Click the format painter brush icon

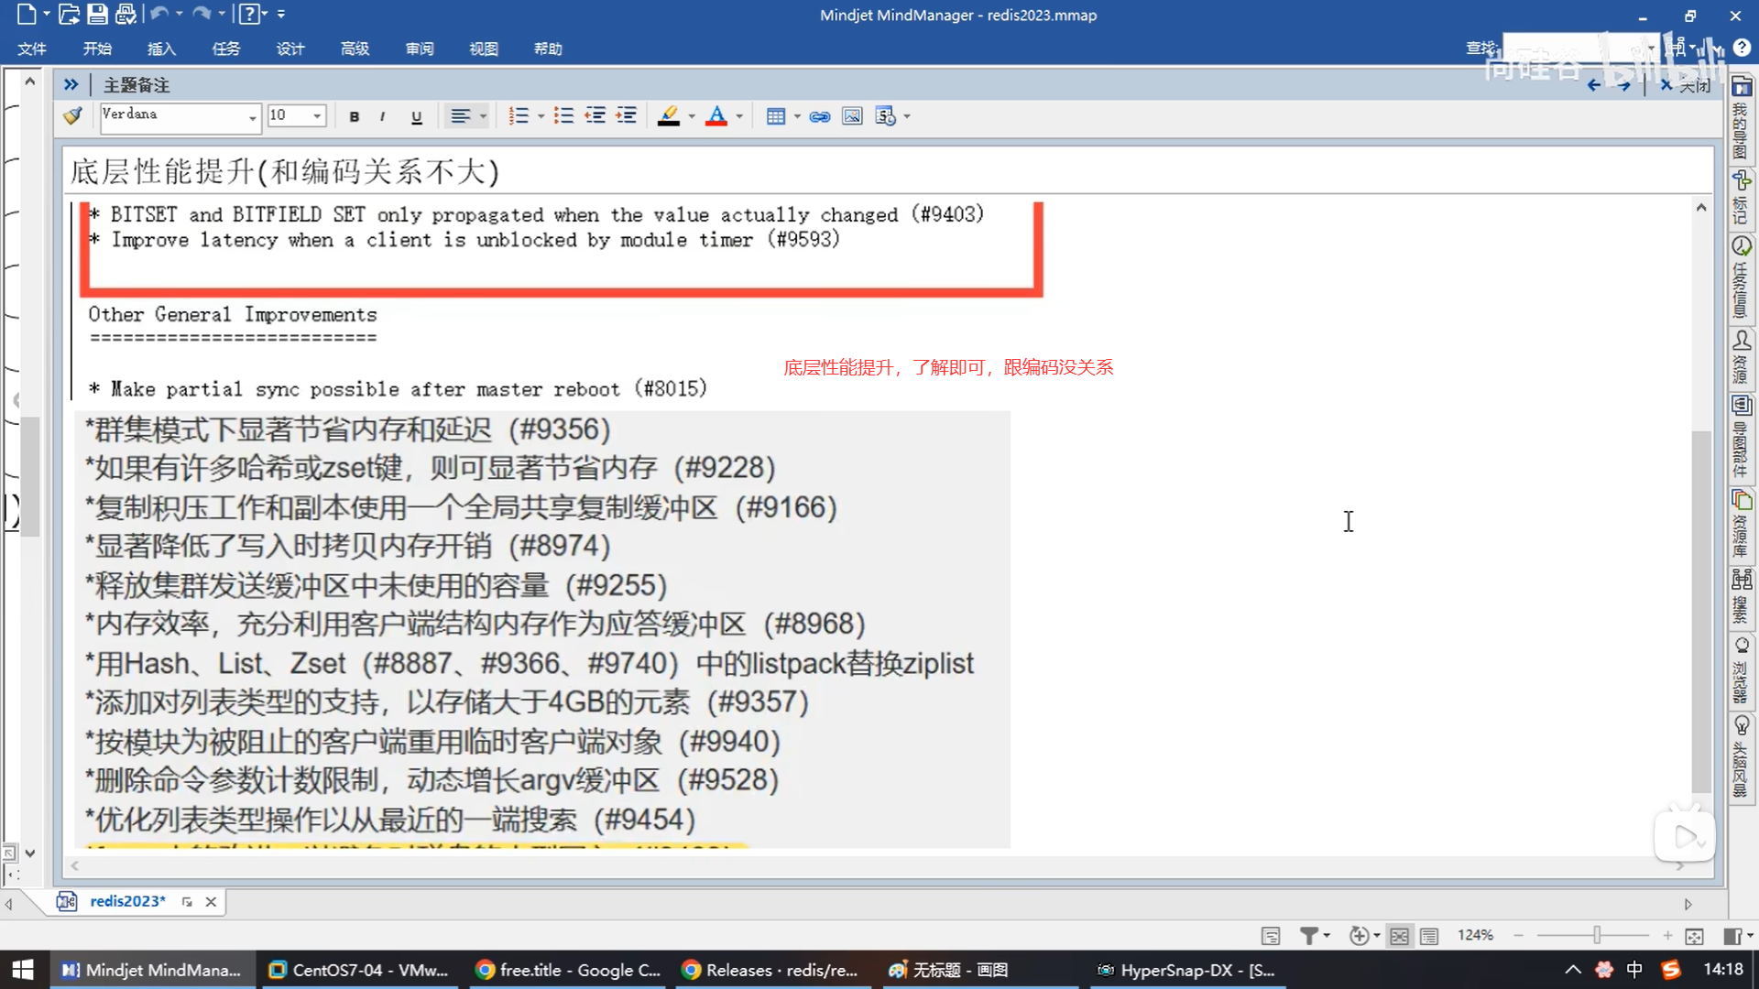click(73, 115)
